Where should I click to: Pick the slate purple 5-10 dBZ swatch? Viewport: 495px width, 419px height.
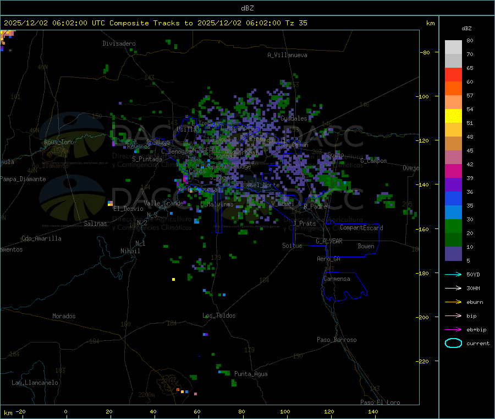point(453,254)
